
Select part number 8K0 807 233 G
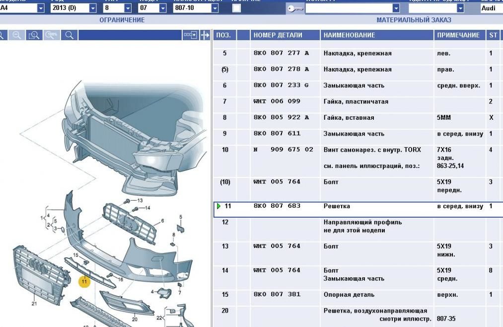point(282,85)
